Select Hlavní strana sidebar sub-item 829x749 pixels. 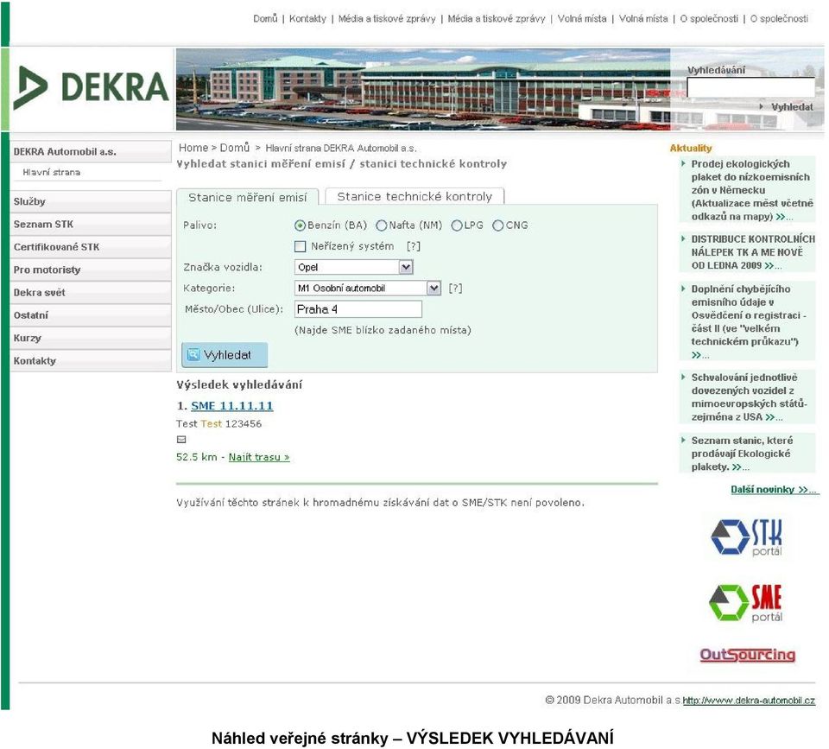tap(51, 173)
